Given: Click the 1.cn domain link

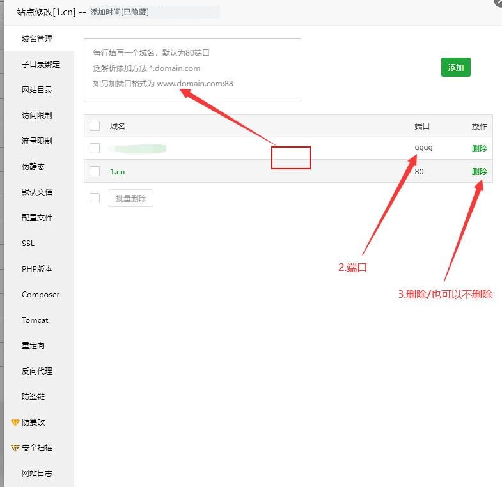Looking at the screenshot, I should pos(118,172).
